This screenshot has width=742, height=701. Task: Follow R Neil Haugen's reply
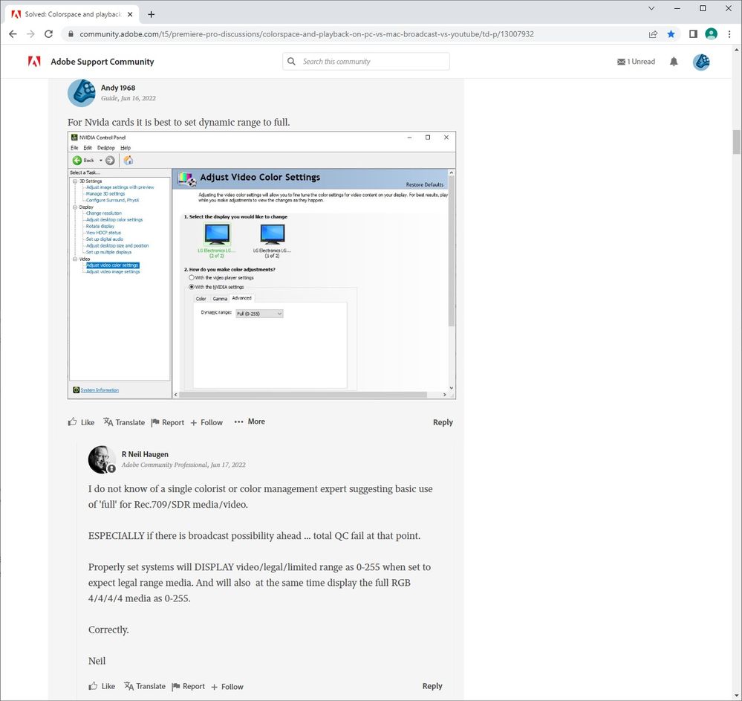[227, 686]
